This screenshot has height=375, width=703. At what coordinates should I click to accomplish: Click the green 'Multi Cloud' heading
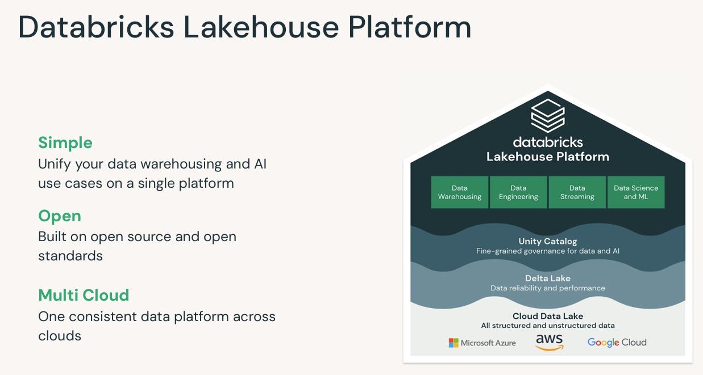(x=84, y=295)
